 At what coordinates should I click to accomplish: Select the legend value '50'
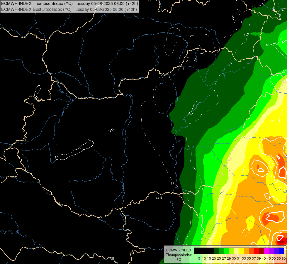click(x=274, y=258)
